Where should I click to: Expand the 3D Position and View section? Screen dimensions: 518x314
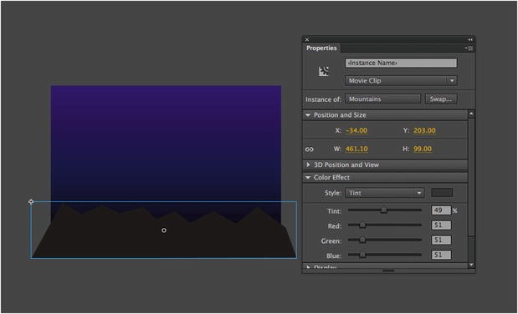click(308, 165)
